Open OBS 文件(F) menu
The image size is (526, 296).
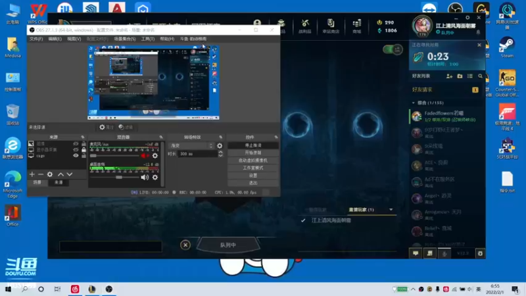point(36,39)
